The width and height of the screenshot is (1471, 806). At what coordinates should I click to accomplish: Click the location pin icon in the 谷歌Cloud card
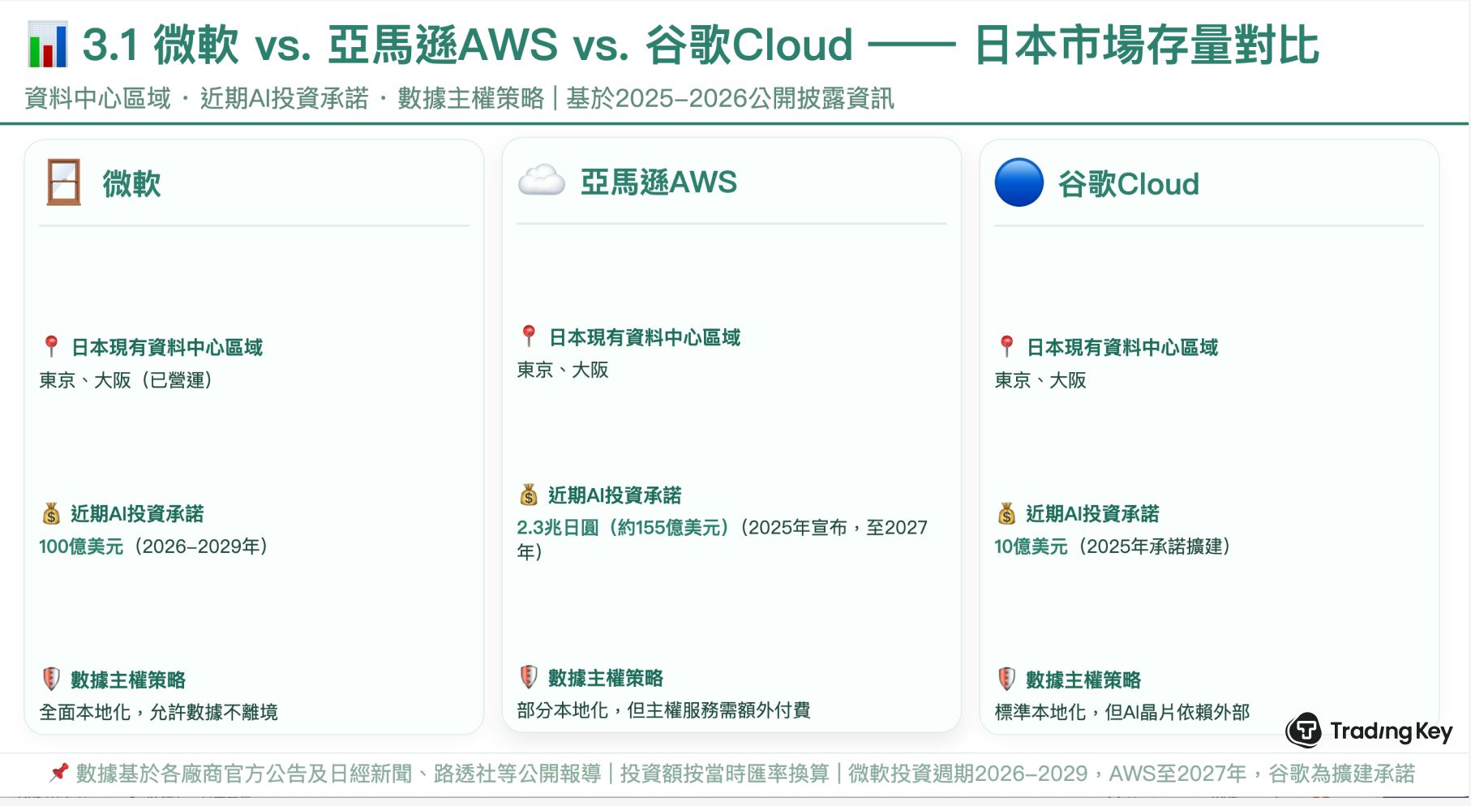coord(1006,347)
